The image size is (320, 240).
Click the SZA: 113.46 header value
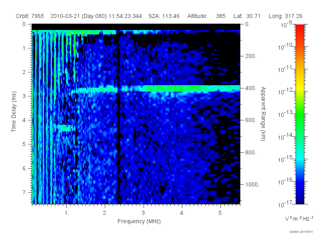164,16
